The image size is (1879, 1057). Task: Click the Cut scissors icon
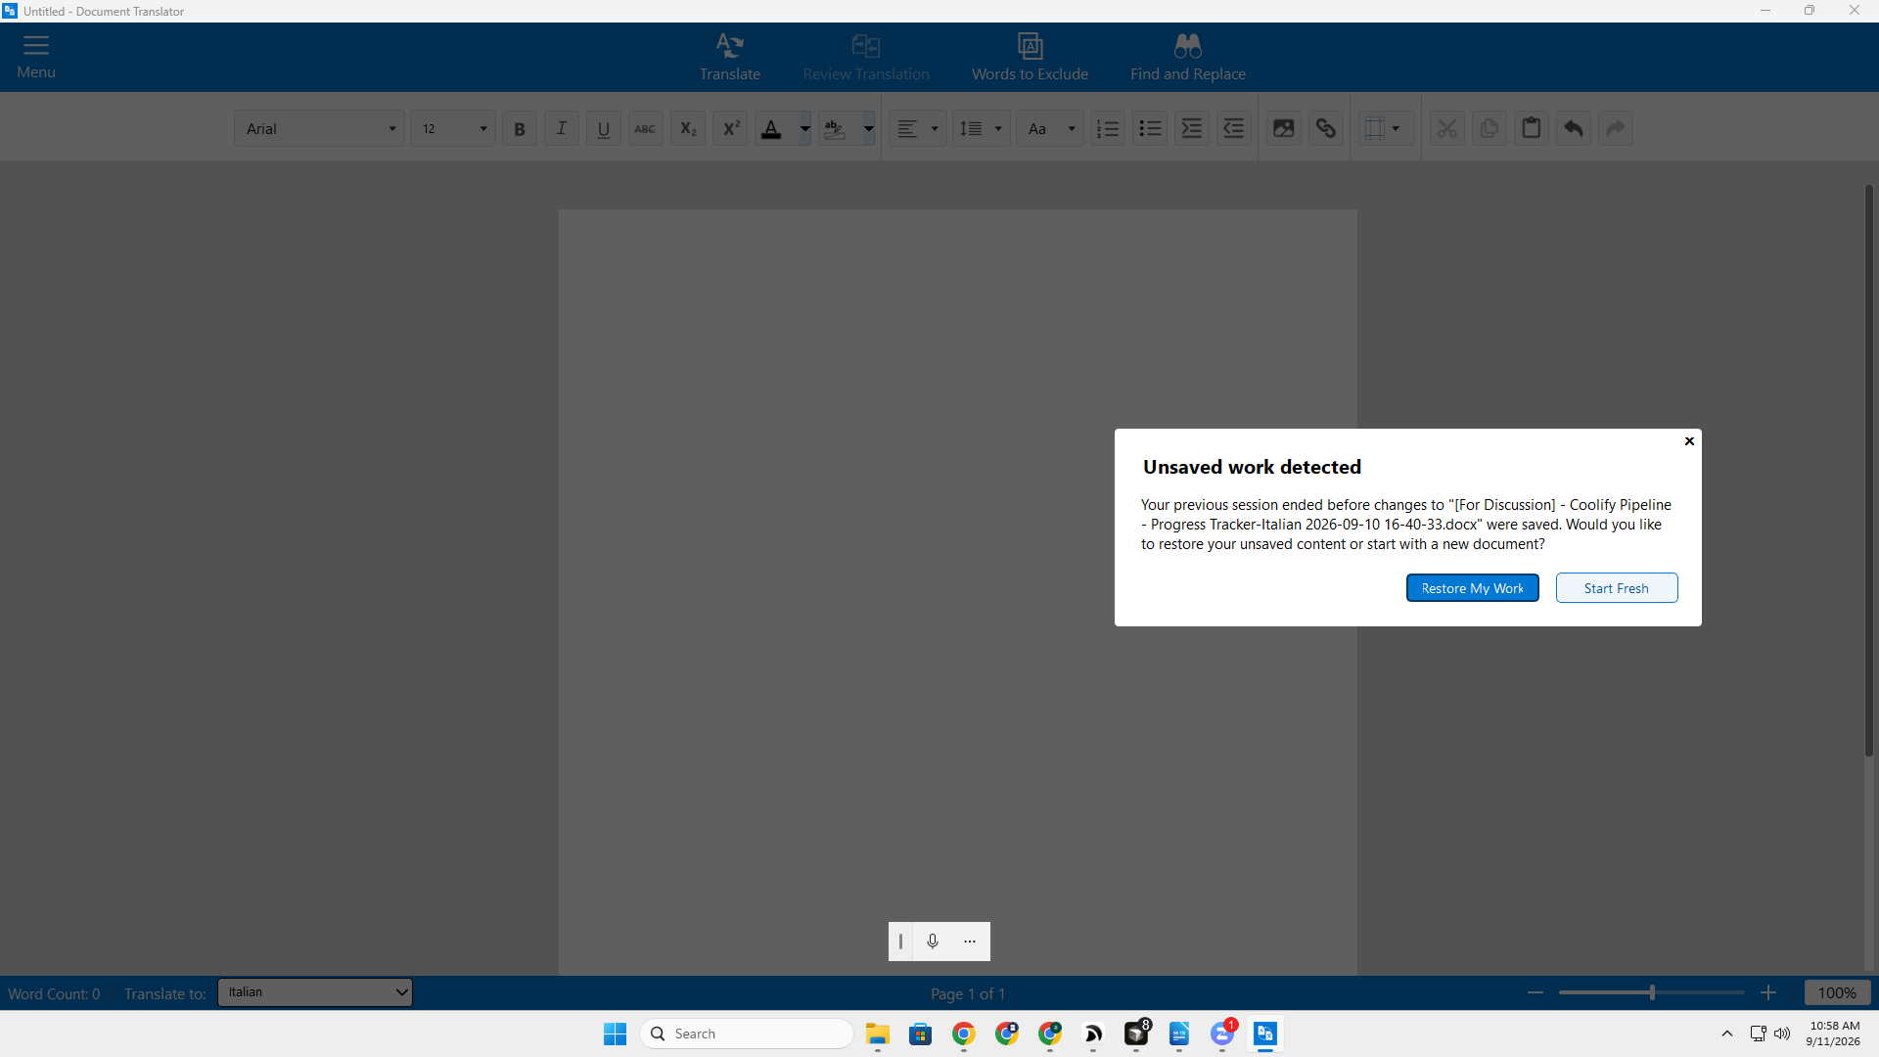(1447, 128)
